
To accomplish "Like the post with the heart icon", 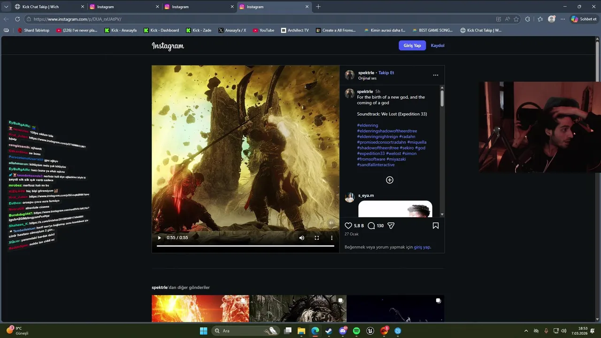I will tap(348, 226).
